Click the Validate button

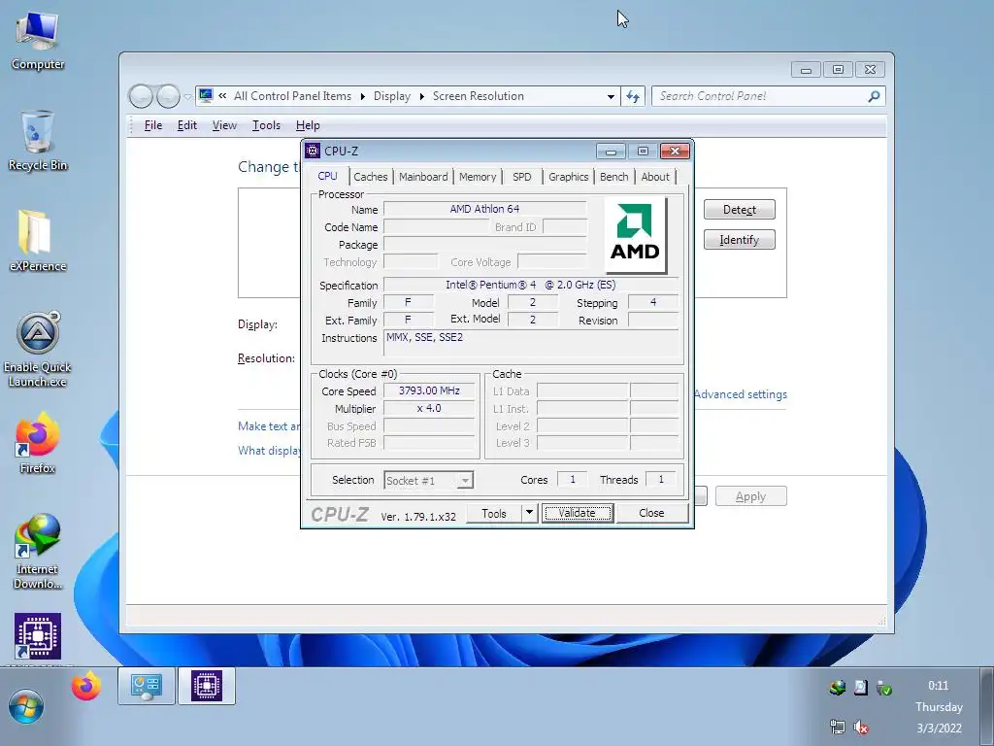point(577,513)
